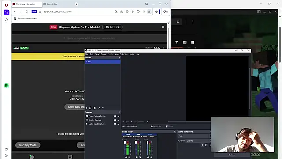This screenshot has width=282, height=159.
Task: Click the Desktop Audio volume slider
Action: click(x=125, y=148)
